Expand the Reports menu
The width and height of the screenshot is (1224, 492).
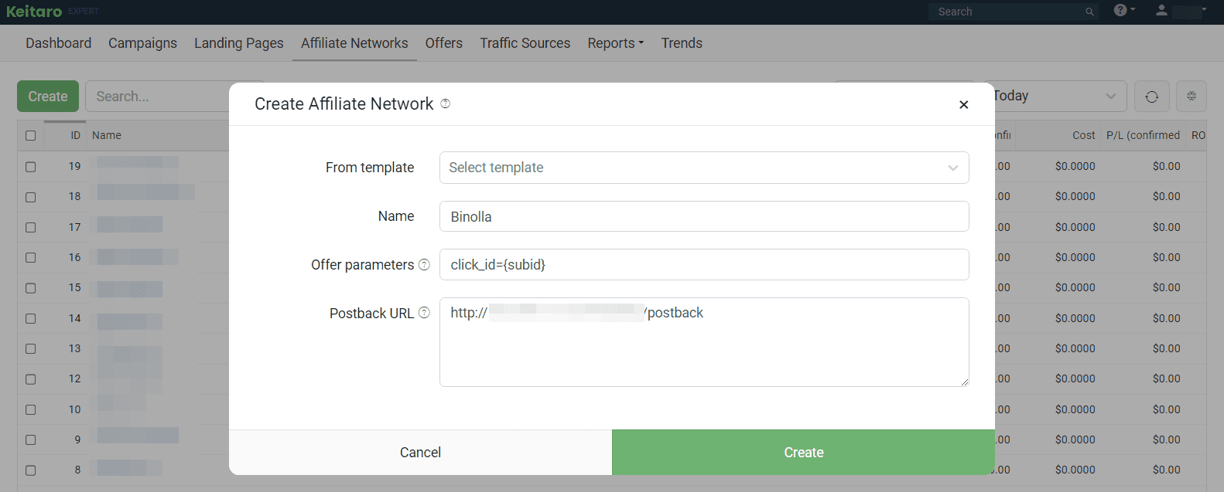(615, 43)
